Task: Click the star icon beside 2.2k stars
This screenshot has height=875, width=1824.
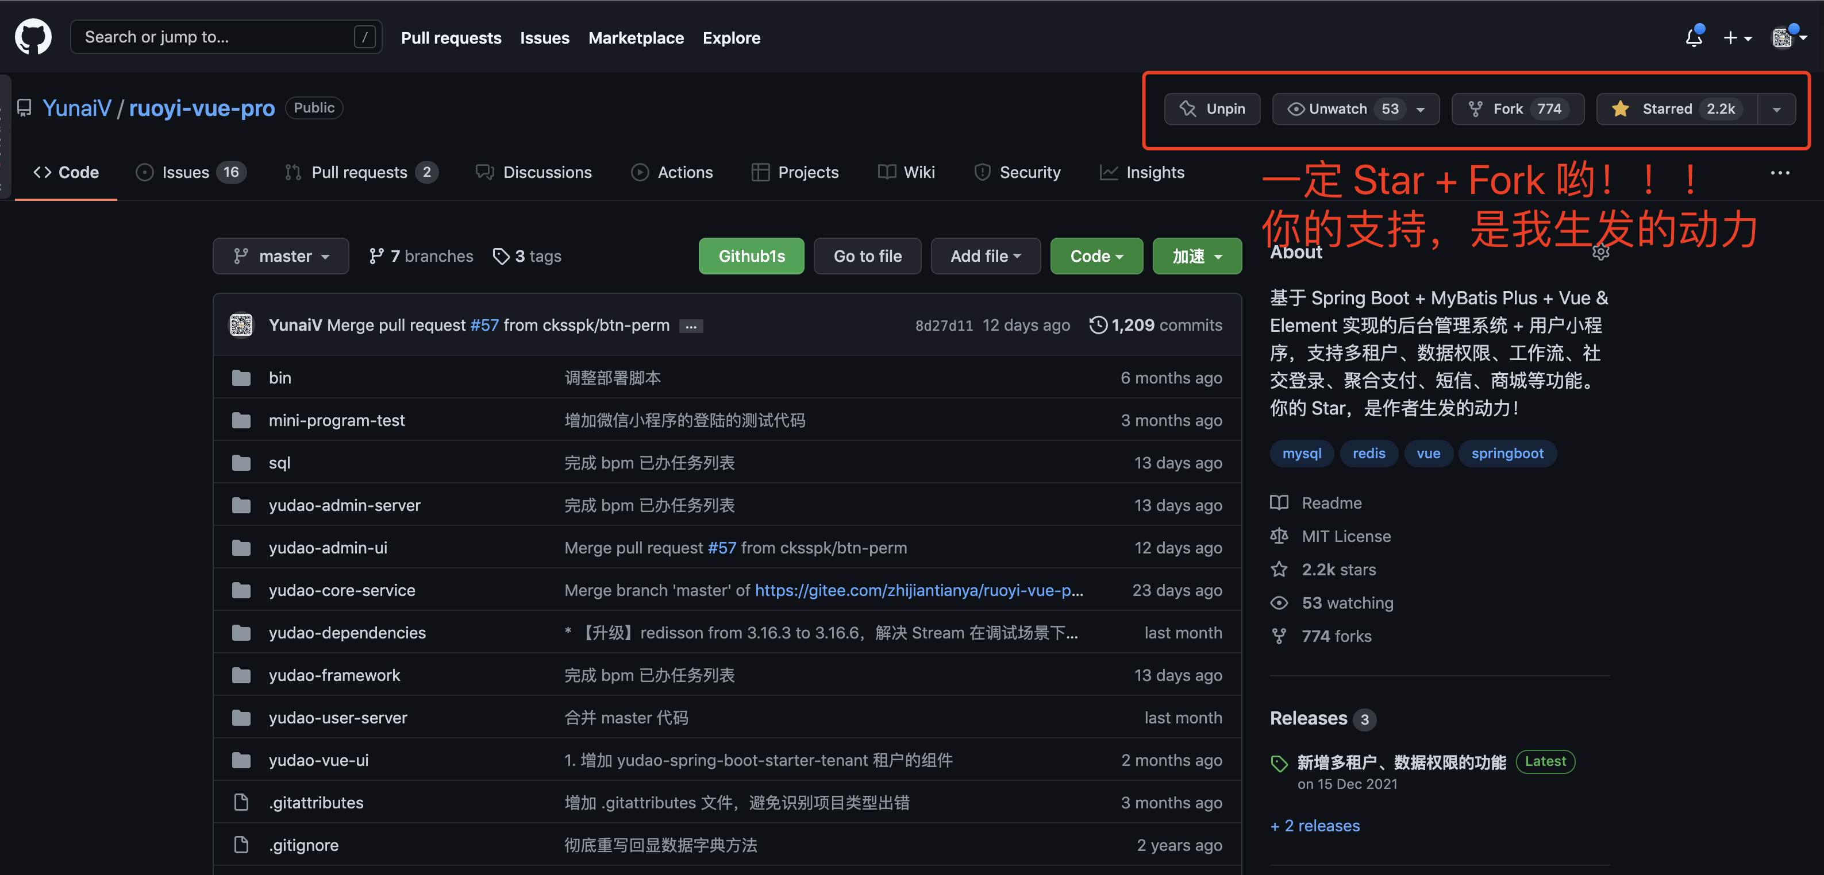Action: 1279,570
